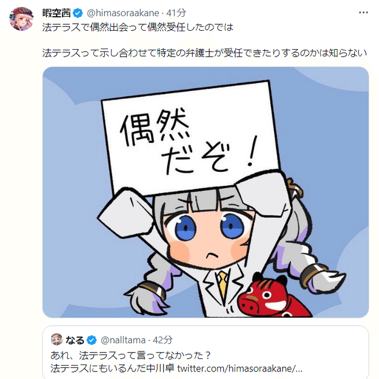Click the second paragraph about 特定の弁護士
Screen dimensions: 379x379
205,53
